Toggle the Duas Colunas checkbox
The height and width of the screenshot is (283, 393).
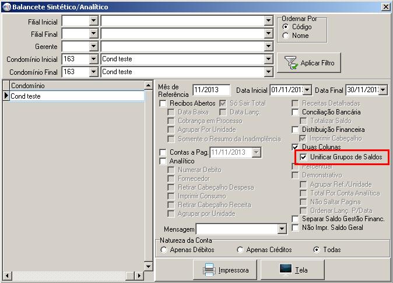[296, 147]
